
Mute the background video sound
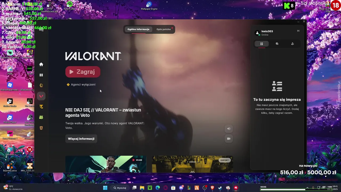[229, 129]
